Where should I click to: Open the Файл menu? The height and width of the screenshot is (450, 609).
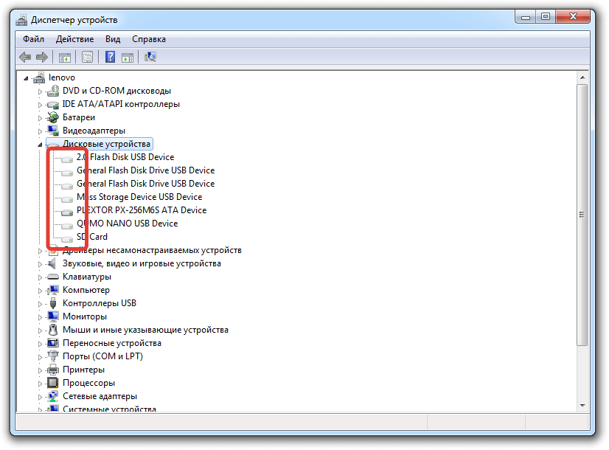pos(33,39)
